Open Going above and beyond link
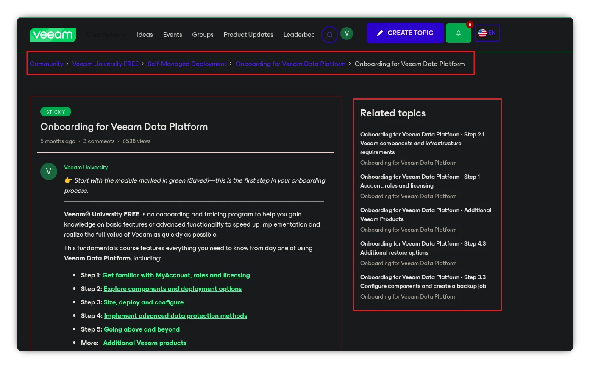This screenshot has height=368, width=590. tap(142, 329)
